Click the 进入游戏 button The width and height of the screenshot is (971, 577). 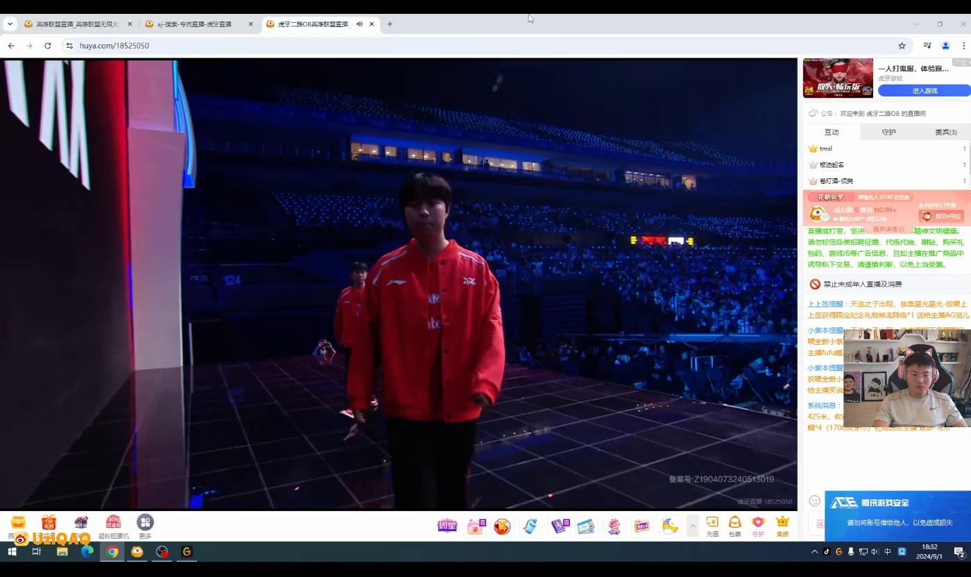924,91
